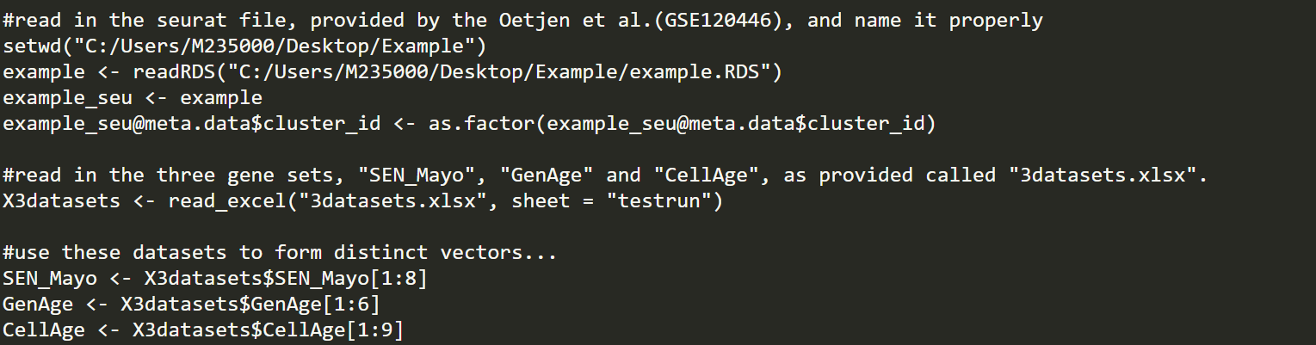Click the "C:/Users/M235000/Desktop/Example" path in setwd
1316x345 pixels.
click(x=275, y=46)
